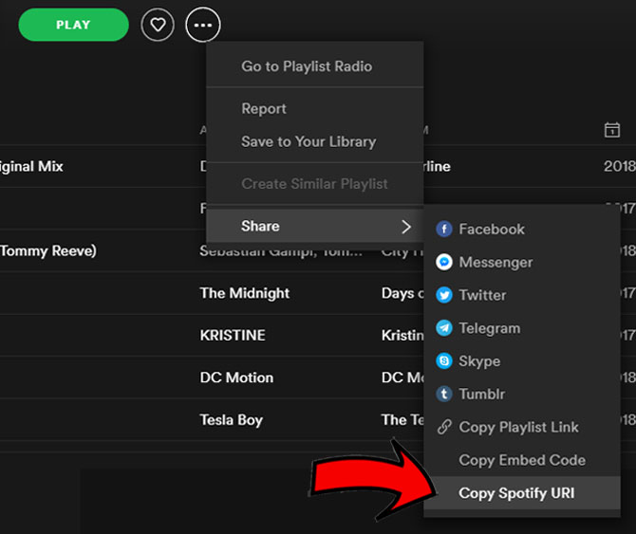Click the Tumblr logo icon
The image size is (636, 534).
click(444, 394)
